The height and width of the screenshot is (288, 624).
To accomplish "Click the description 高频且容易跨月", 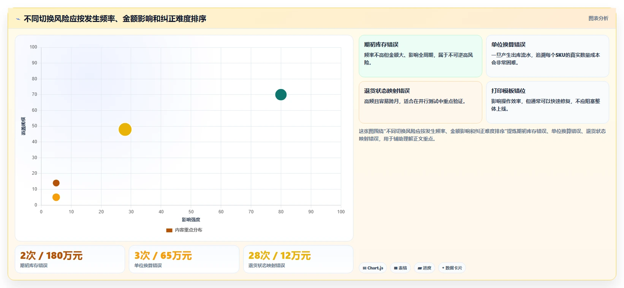I will pyautogui.click(x=415, y=101).
